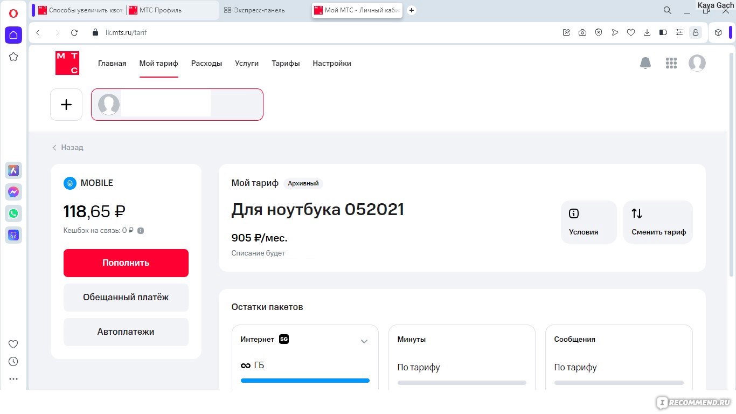The image size is (736, 414).
Task: Open the downloads icon in toolbar
Action: click(647, 33)
